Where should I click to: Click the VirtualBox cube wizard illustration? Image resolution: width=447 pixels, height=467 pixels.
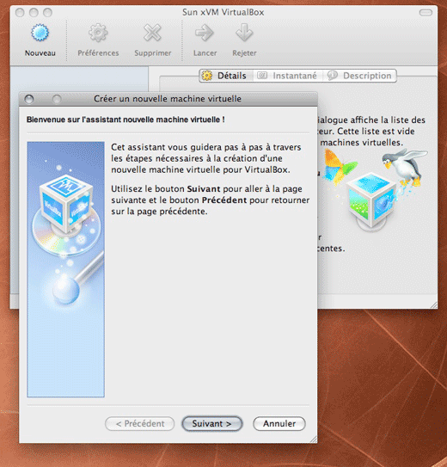click(x=66, y=269)
